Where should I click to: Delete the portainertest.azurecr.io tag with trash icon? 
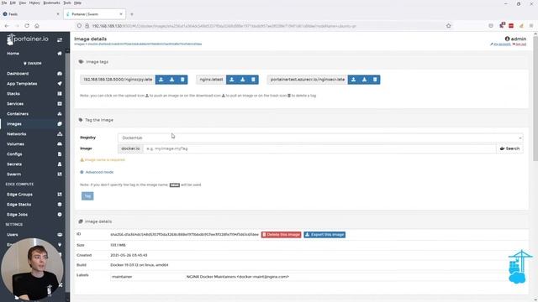click(x=375, y=80)
